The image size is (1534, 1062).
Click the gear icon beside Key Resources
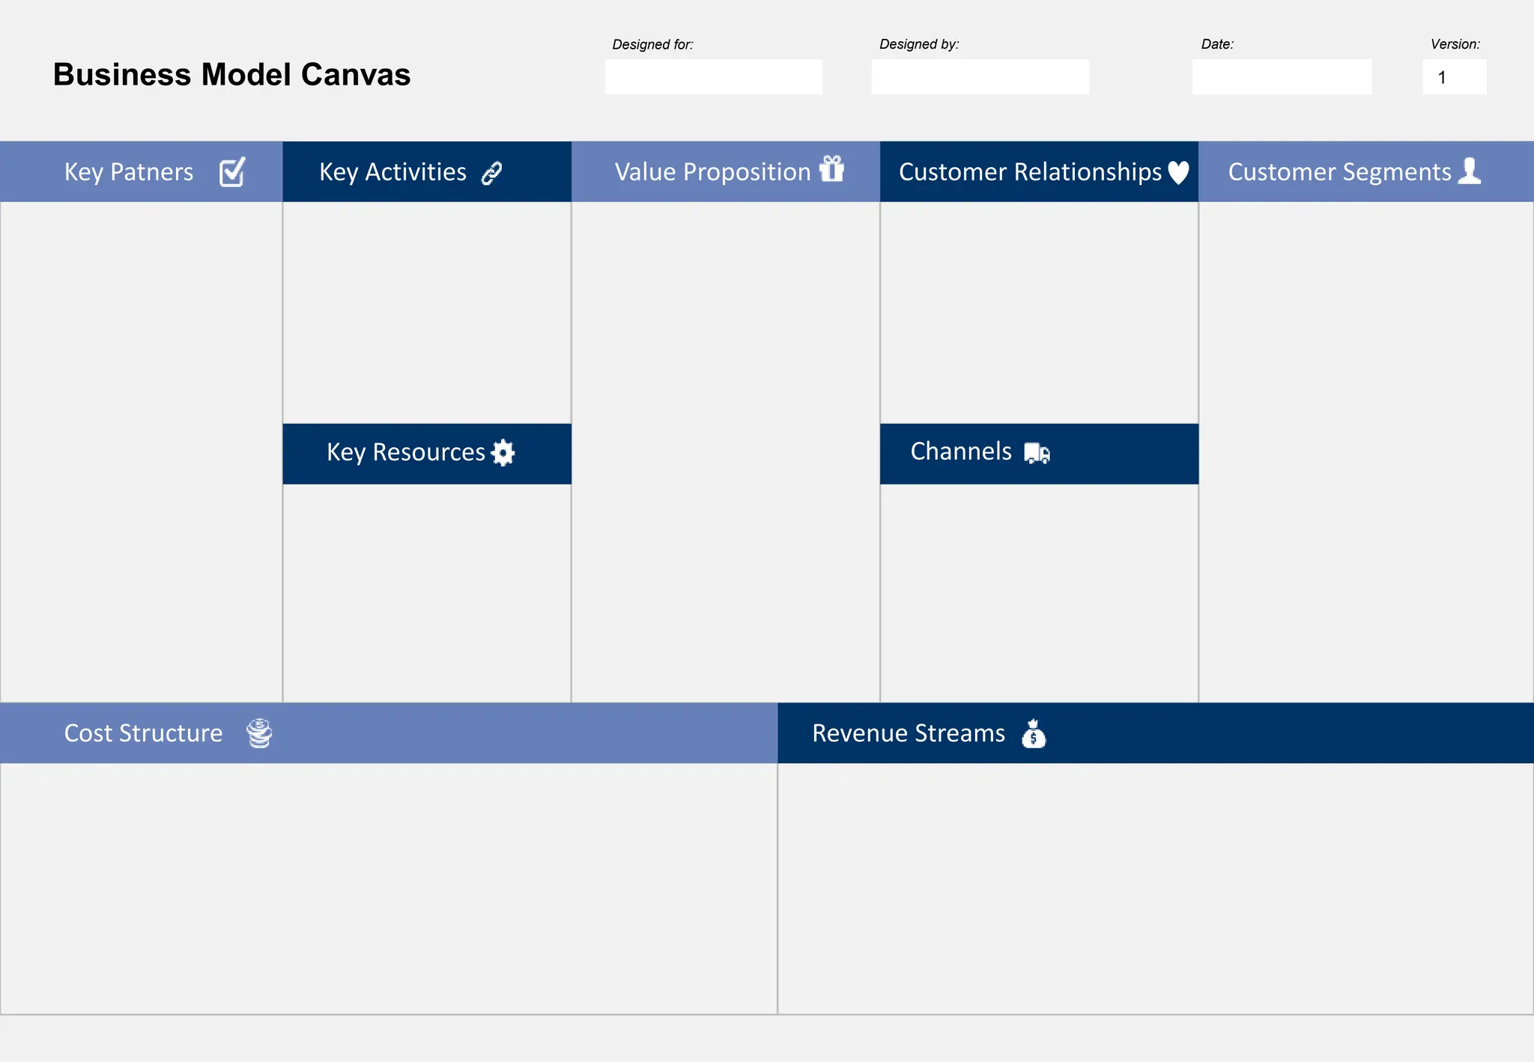tap(503, 452)
